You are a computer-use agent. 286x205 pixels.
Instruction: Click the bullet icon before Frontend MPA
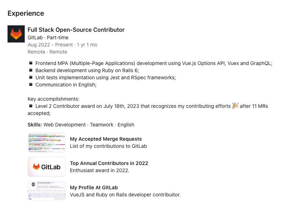pos(31,63)
